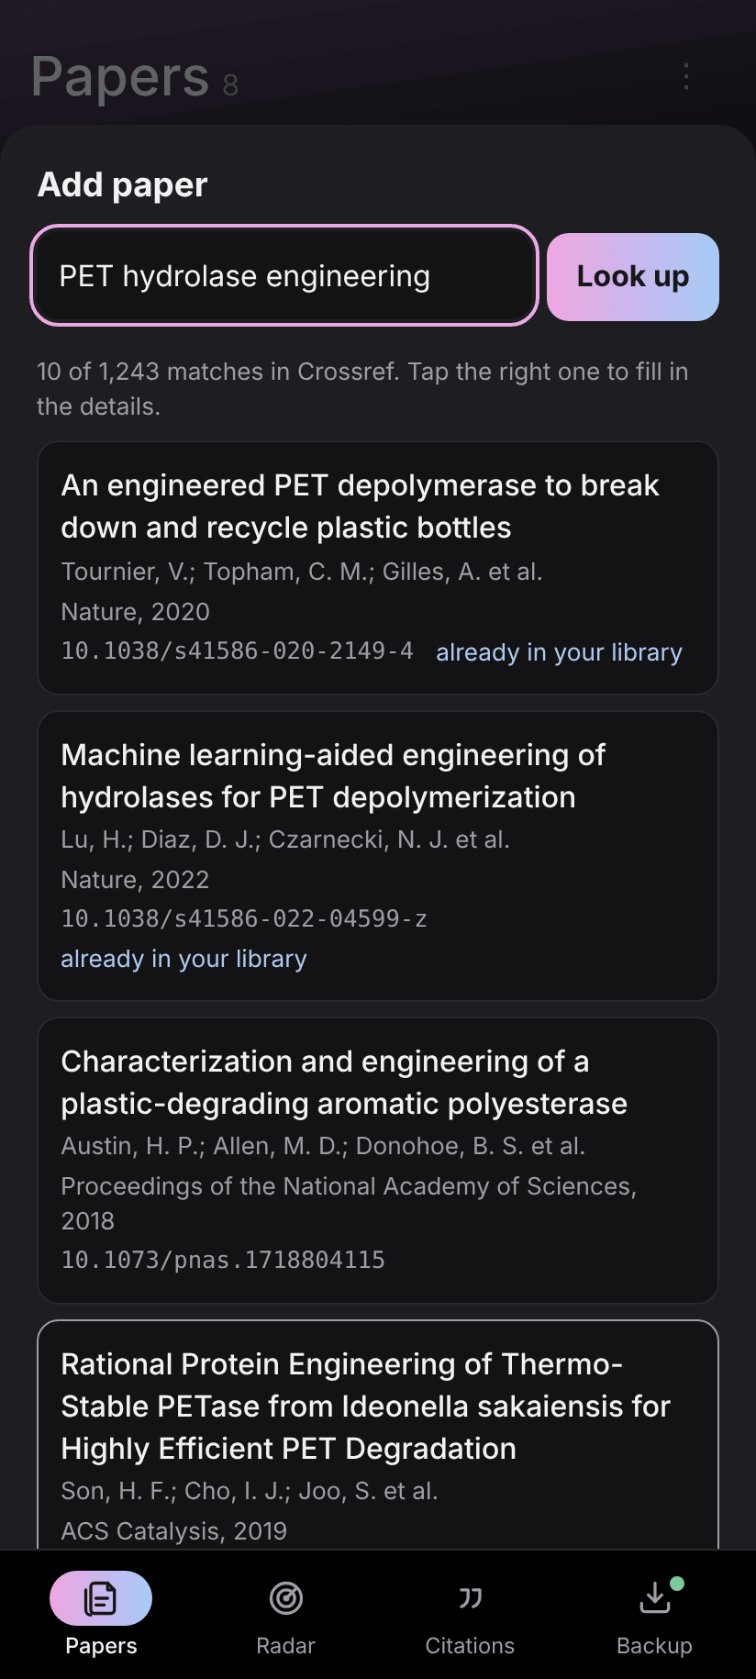Click the Add paper heading

123,184
